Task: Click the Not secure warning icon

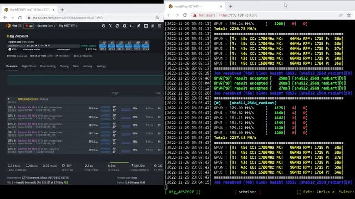Action: click(x=195, y=15)
